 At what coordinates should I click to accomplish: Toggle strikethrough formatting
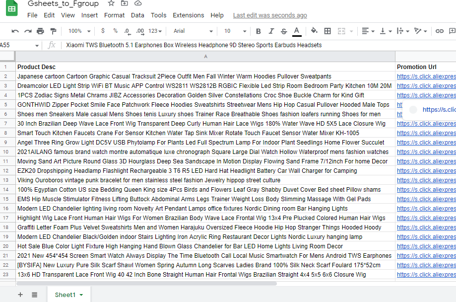click(x=284, y=31)
